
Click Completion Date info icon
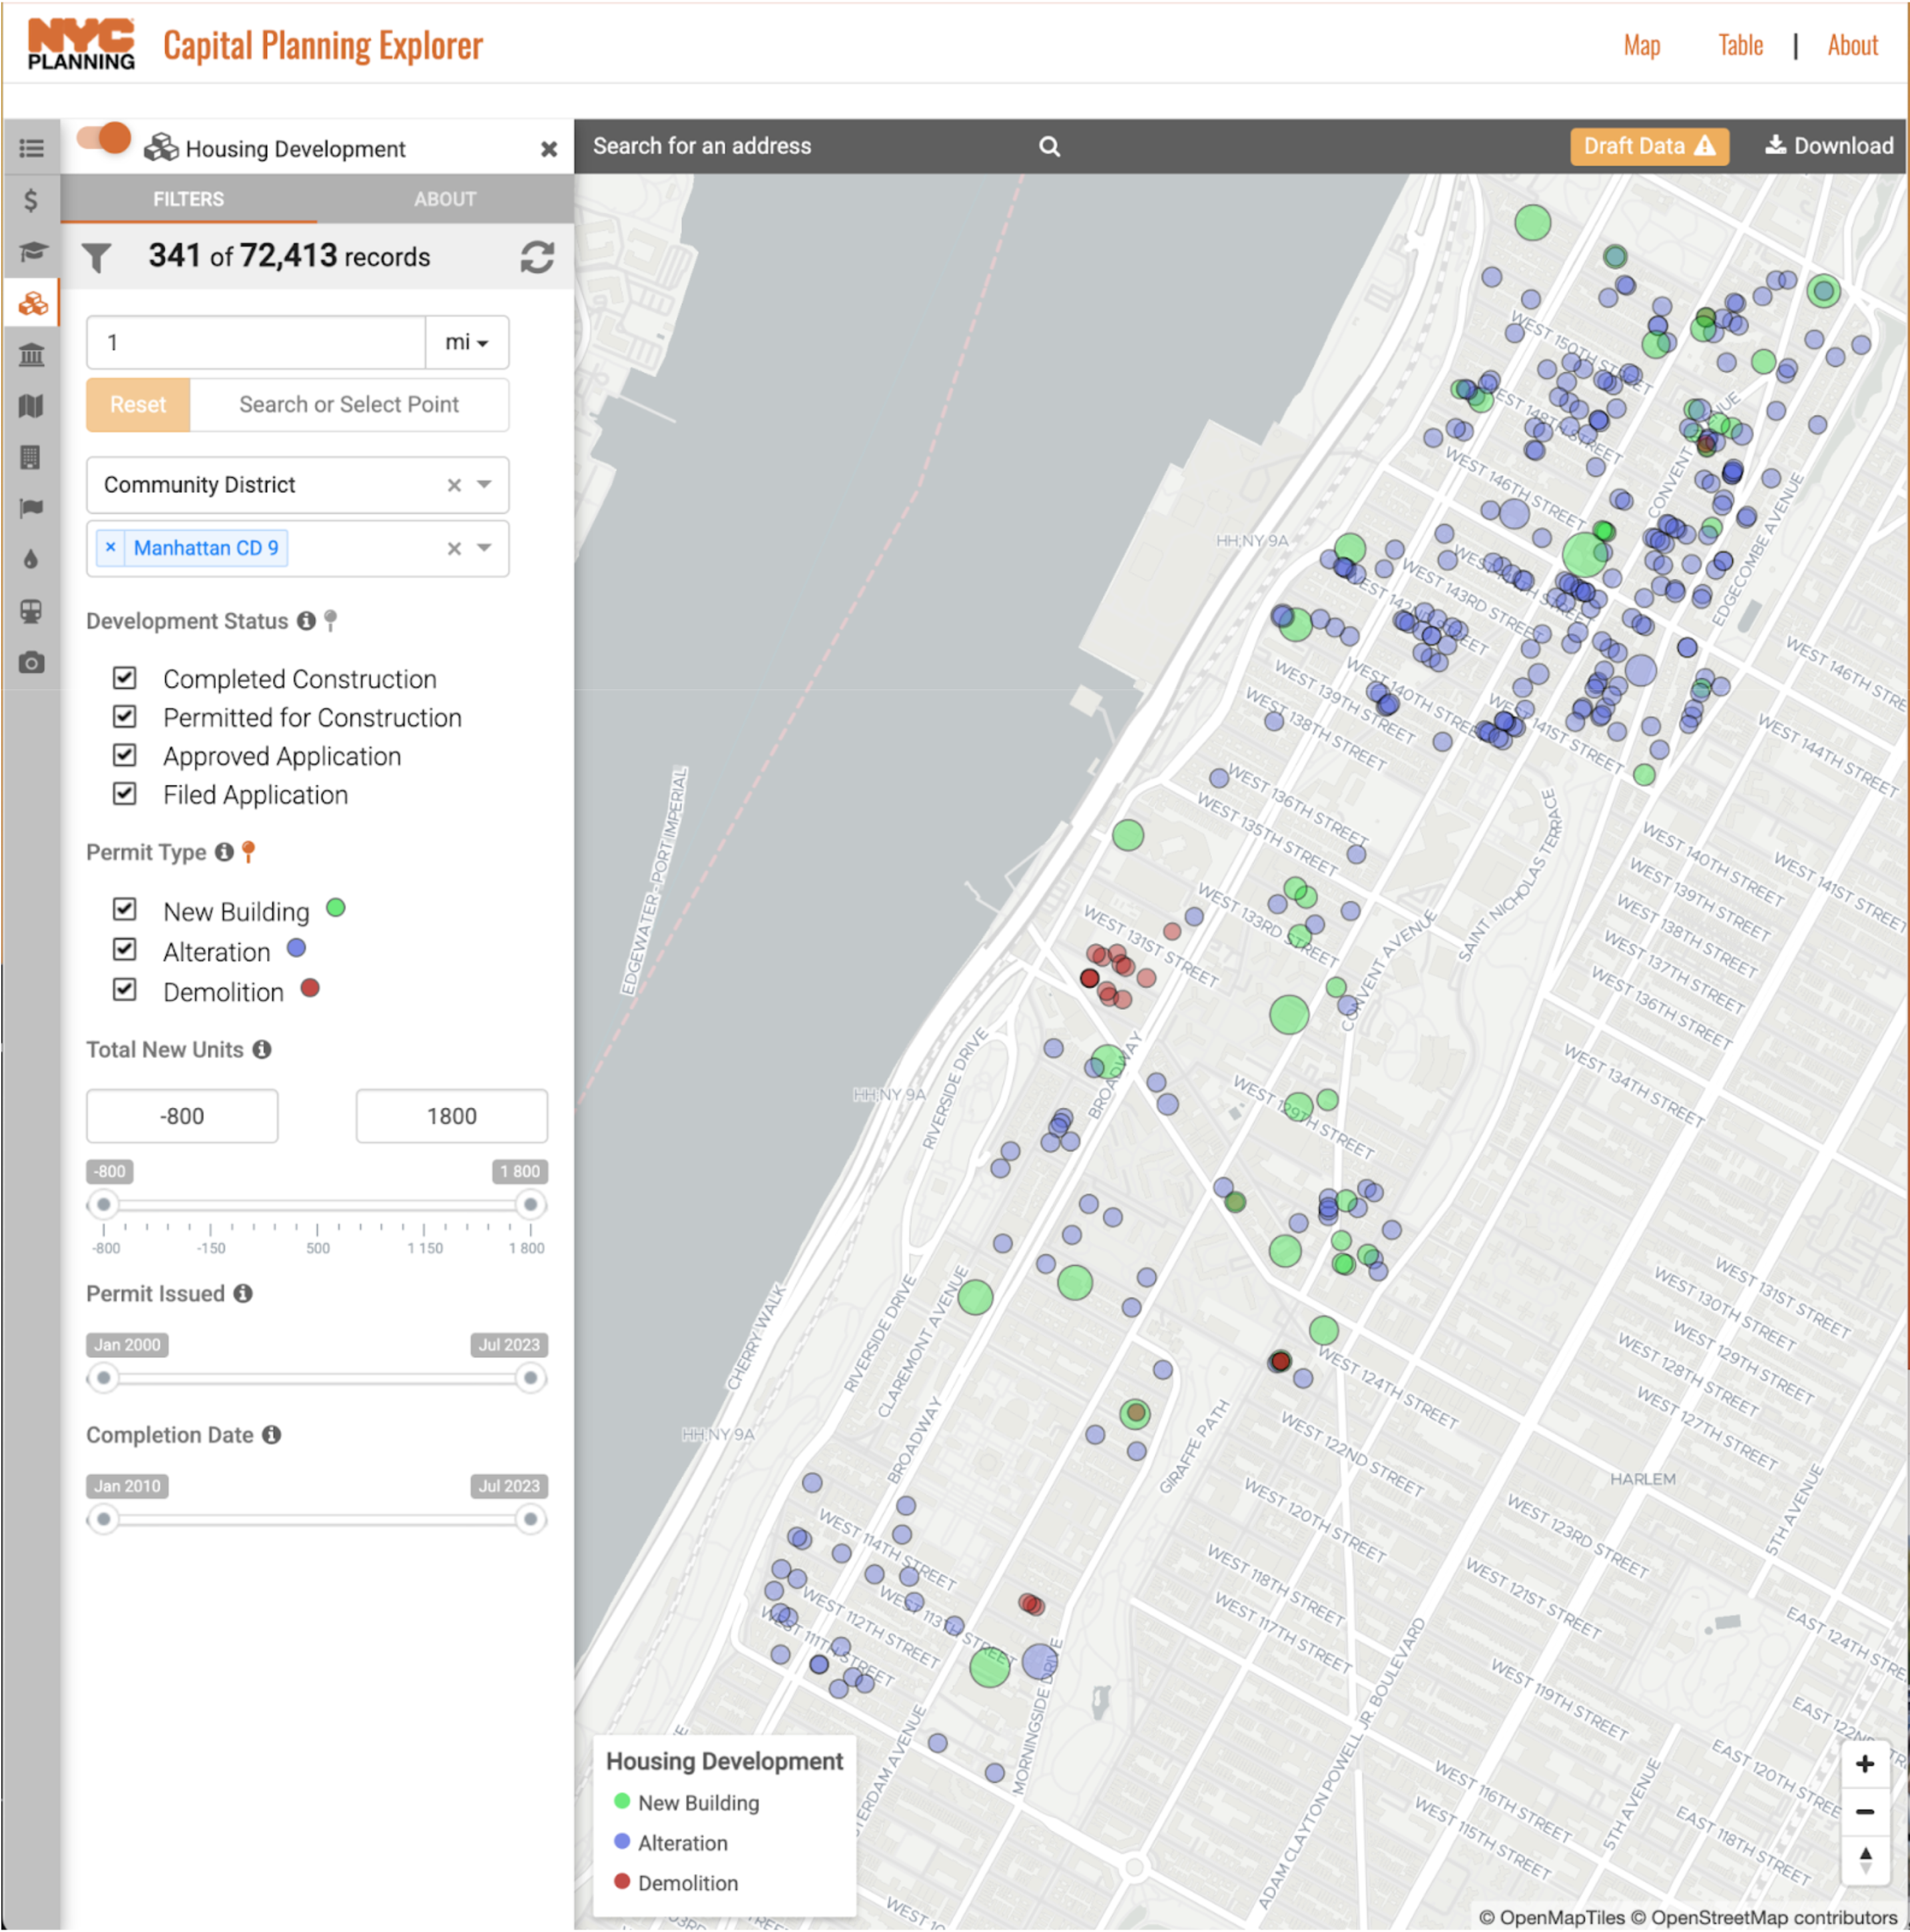click(x=271, y=1434)
